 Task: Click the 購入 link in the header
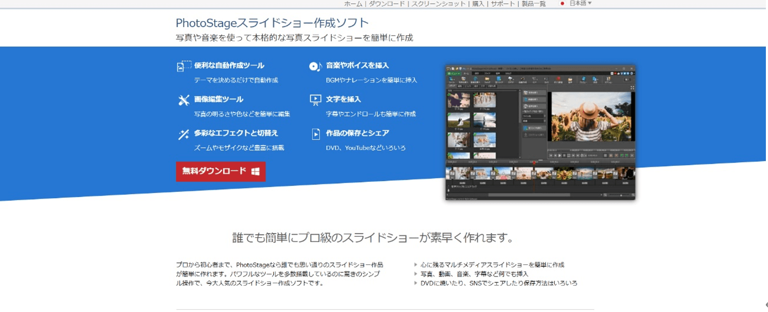click(479, 4)
